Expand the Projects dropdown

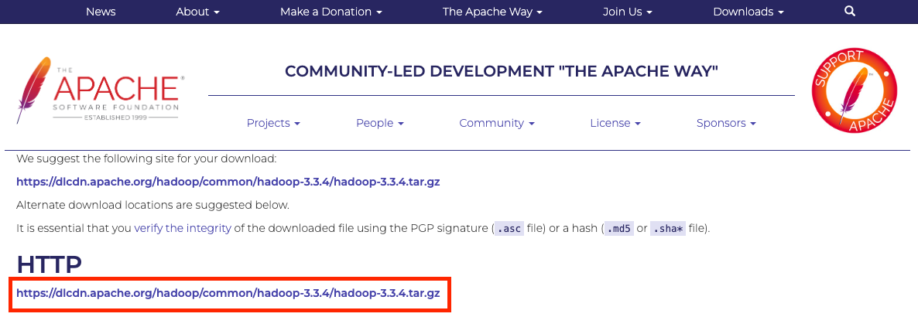[273, 123]
